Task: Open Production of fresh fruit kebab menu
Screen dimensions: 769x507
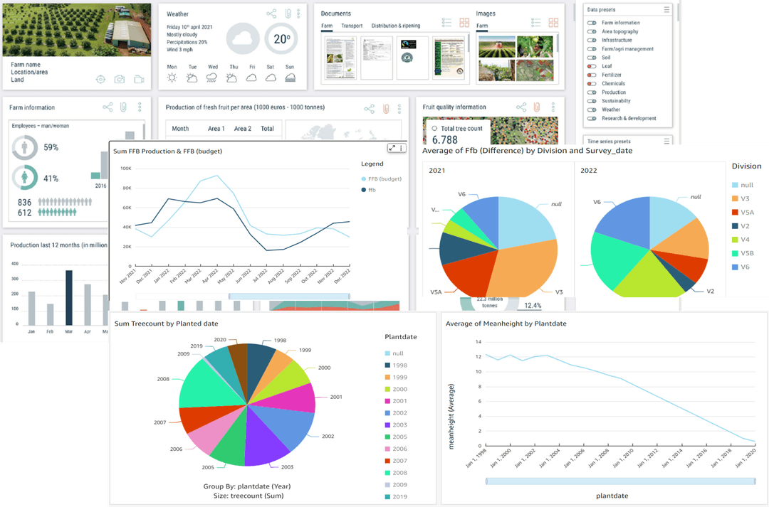Action: [x=399, y=109]
